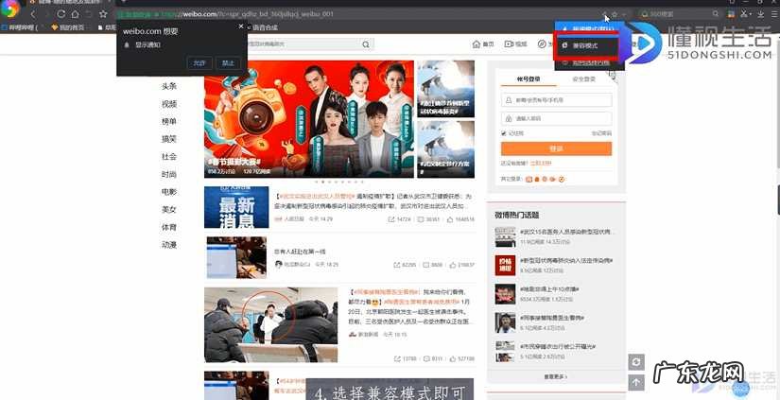Open the 总有人赶赴在第一线 post title

pos(300,252)
